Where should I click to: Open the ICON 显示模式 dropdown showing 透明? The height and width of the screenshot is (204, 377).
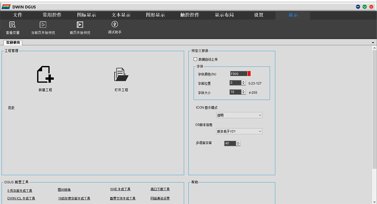click(239, 115)
